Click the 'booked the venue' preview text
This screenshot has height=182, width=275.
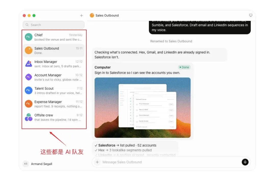[58, 40]
